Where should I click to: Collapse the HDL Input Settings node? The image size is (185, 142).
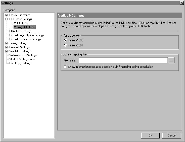[x=6, y=19]
